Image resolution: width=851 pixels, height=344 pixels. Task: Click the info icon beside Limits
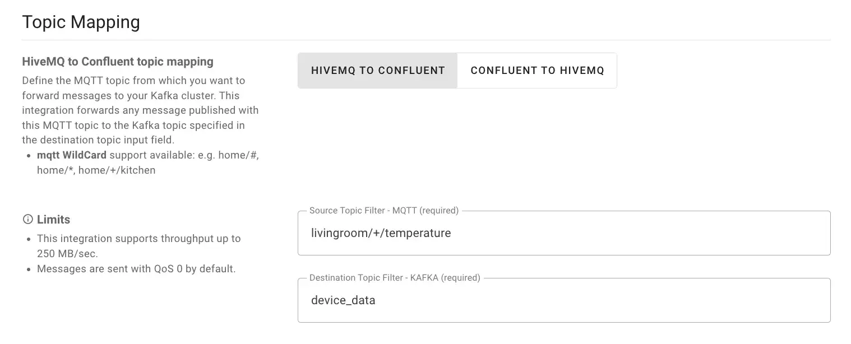(x=27, y=219)
